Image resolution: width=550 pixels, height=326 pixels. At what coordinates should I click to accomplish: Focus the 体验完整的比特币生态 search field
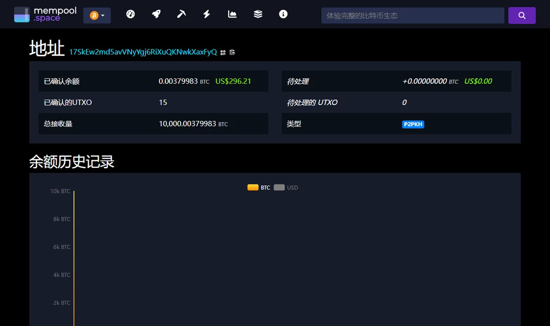(412, 16)
